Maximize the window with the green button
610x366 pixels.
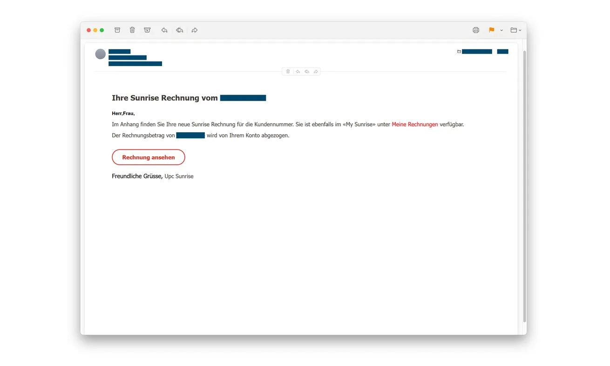[102, 30]
